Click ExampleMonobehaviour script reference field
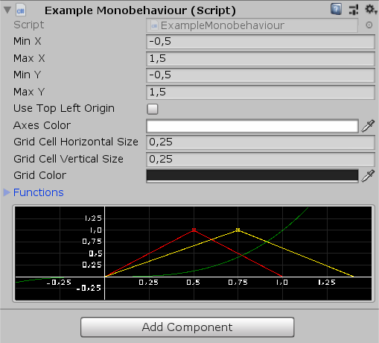 (x=252, y=25)
